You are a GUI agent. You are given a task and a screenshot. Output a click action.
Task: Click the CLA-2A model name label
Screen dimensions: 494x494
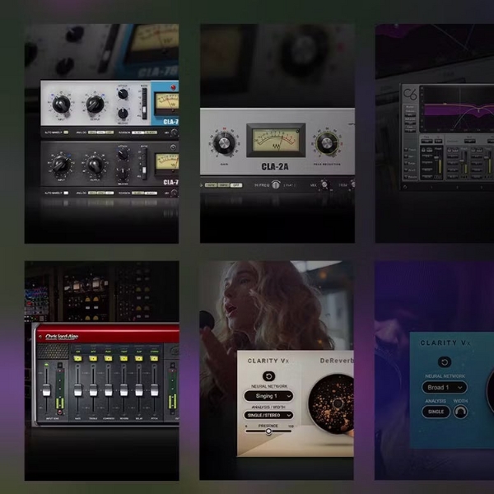[x=275, y=166]
